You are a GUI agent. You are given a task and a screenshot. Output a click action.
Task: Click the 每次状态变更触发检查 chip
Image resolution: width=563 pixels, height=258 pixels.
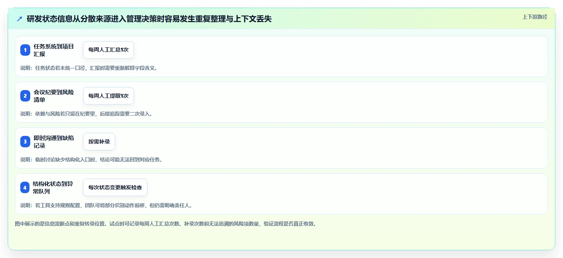(115, 187)
